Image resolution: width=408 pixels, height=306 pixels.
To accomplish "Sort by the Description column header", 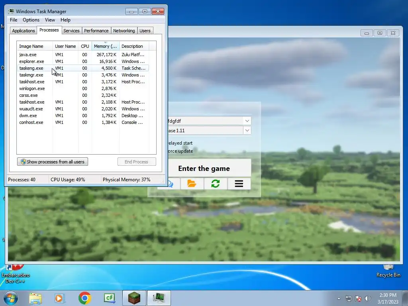I will (x=134, y=46).
